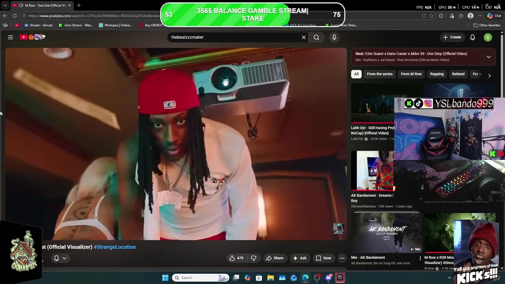Open the #StrangeLocation hashtag link
The width and height of the screenshot is (505, 284).
point(114,247)
